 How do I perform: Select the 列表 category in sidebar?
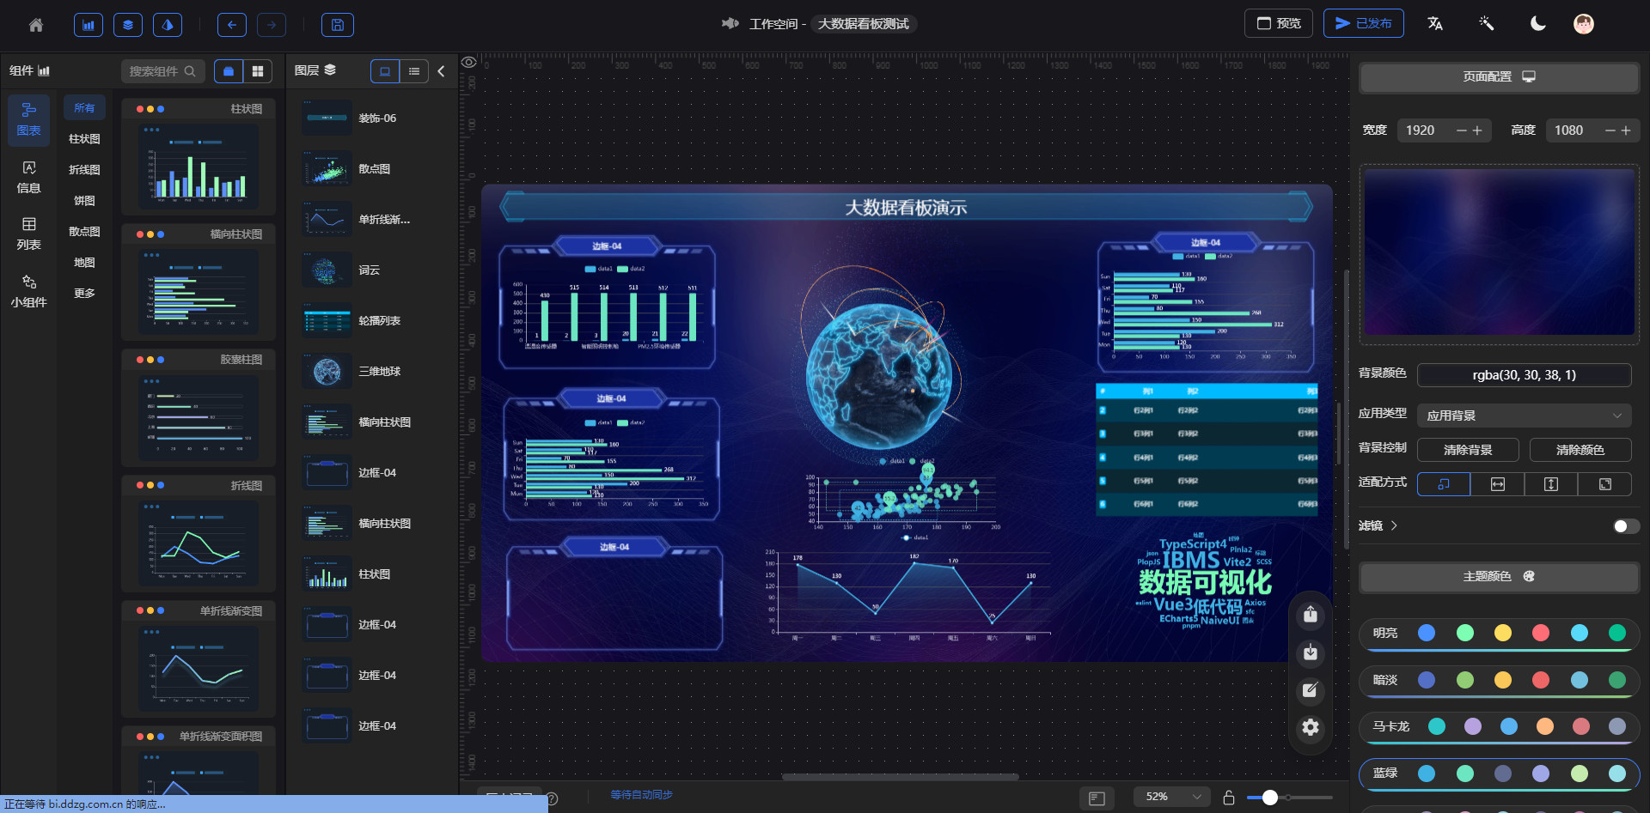pos(28,234)
